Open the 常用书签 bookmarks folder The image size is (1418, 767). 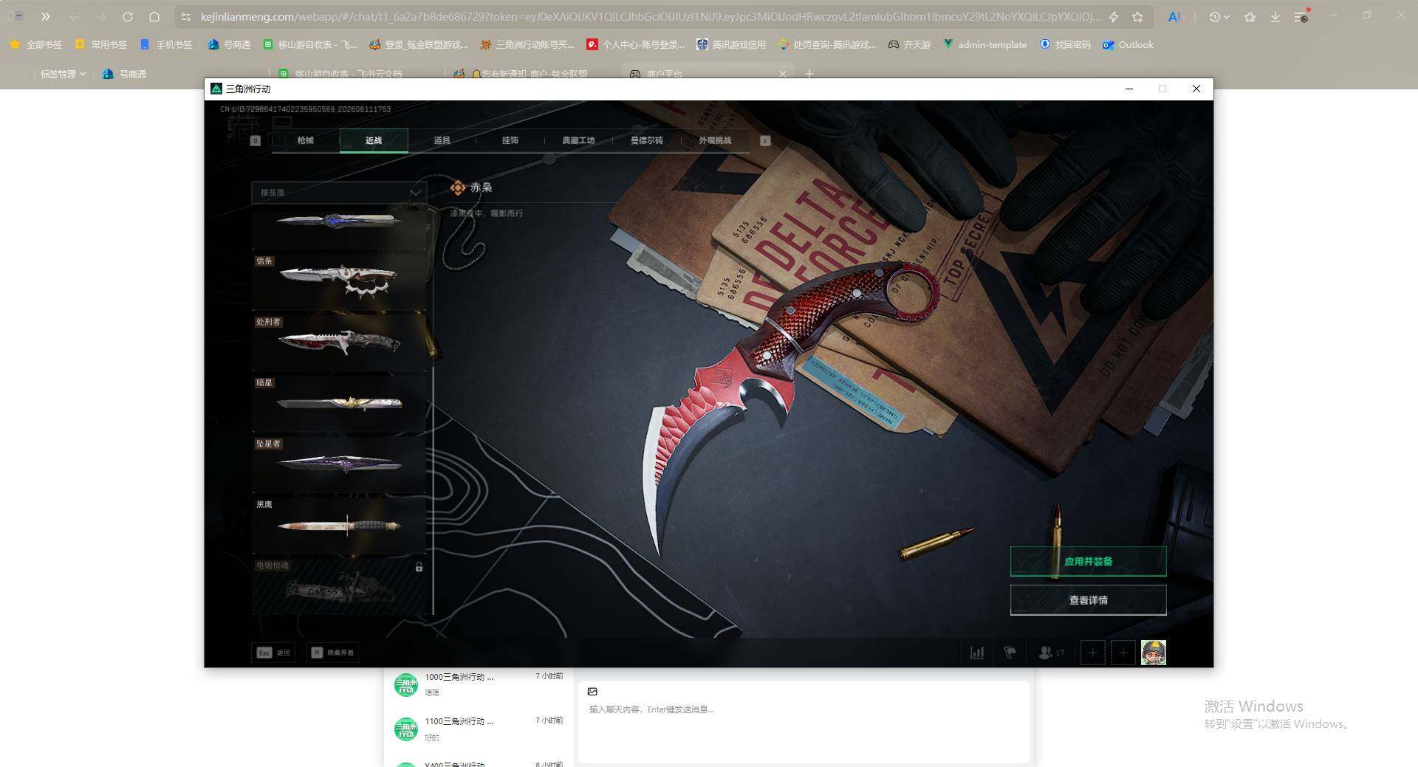(x=101, y=44)
